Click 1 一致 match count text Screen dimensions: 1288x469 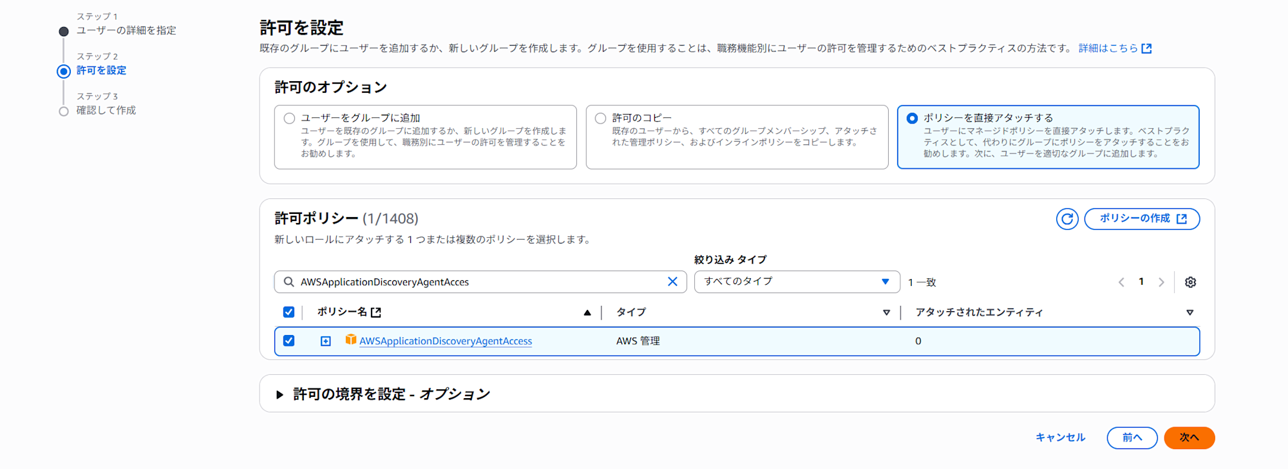pyautogui.click(x=922, y=282)
